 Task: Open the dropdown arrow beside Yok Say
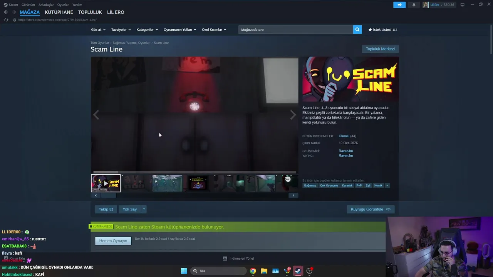click(144, 209)
